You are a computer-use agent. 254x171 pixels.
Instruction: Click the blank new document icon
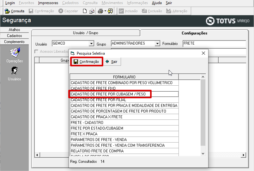click(85, 11)
